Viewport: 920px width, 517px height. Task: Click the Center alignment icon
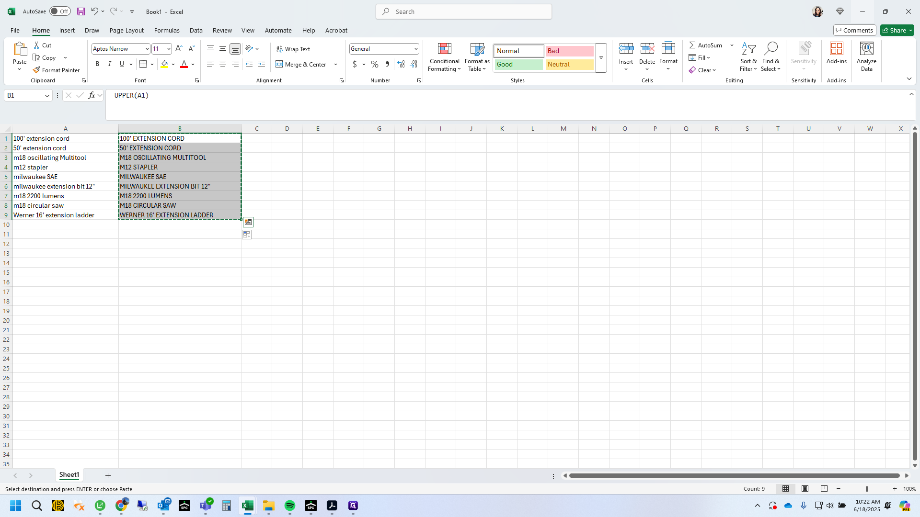click(223, 64)
